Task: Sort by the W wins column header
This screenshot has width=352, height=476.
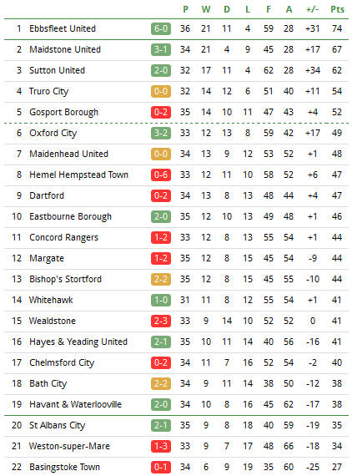Action: pos(206,9)
